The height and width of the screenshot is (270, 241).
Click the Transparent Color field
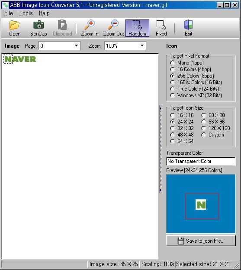click(201, 161)
